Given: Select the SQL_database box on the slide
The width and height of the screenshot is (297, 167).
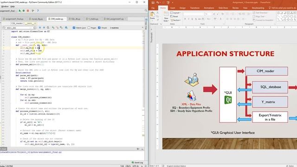Looking at the screenshot, I should tap(270, 87).
